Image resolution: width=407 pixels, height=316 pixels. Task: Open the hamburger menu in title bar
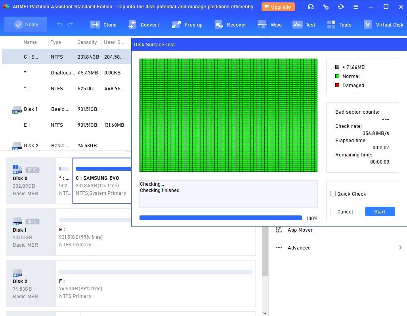355,6
